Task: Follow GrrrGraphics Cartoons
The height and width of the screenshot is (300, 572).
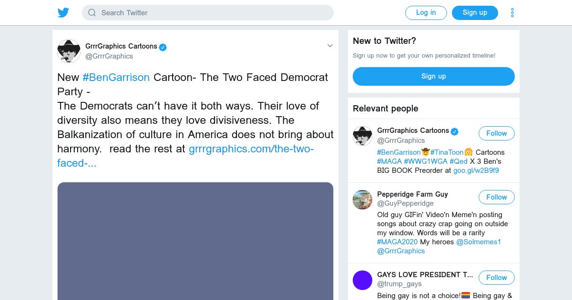Action: [x=496, y=133]
